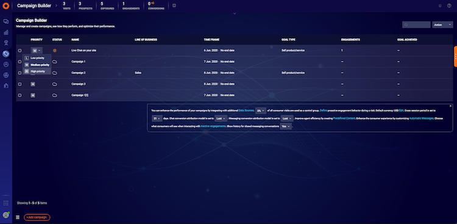Screen dimensions: 457x224
Task: Tick the checkbox for Campaign 3 row
Action: coord(20,84)
